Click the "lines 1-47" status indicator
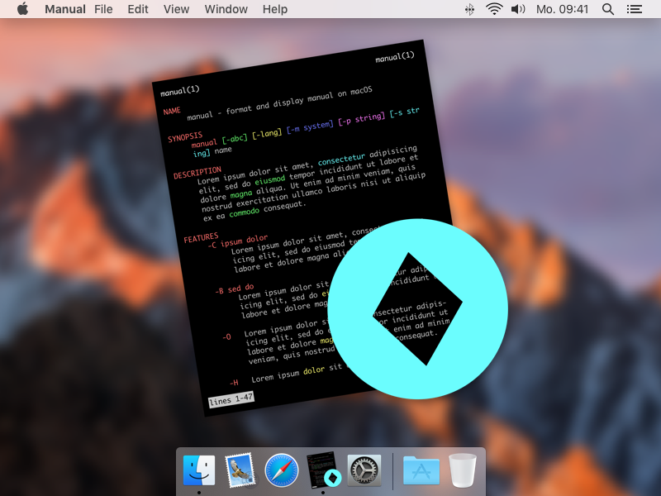661x496 pixels. 231,400
